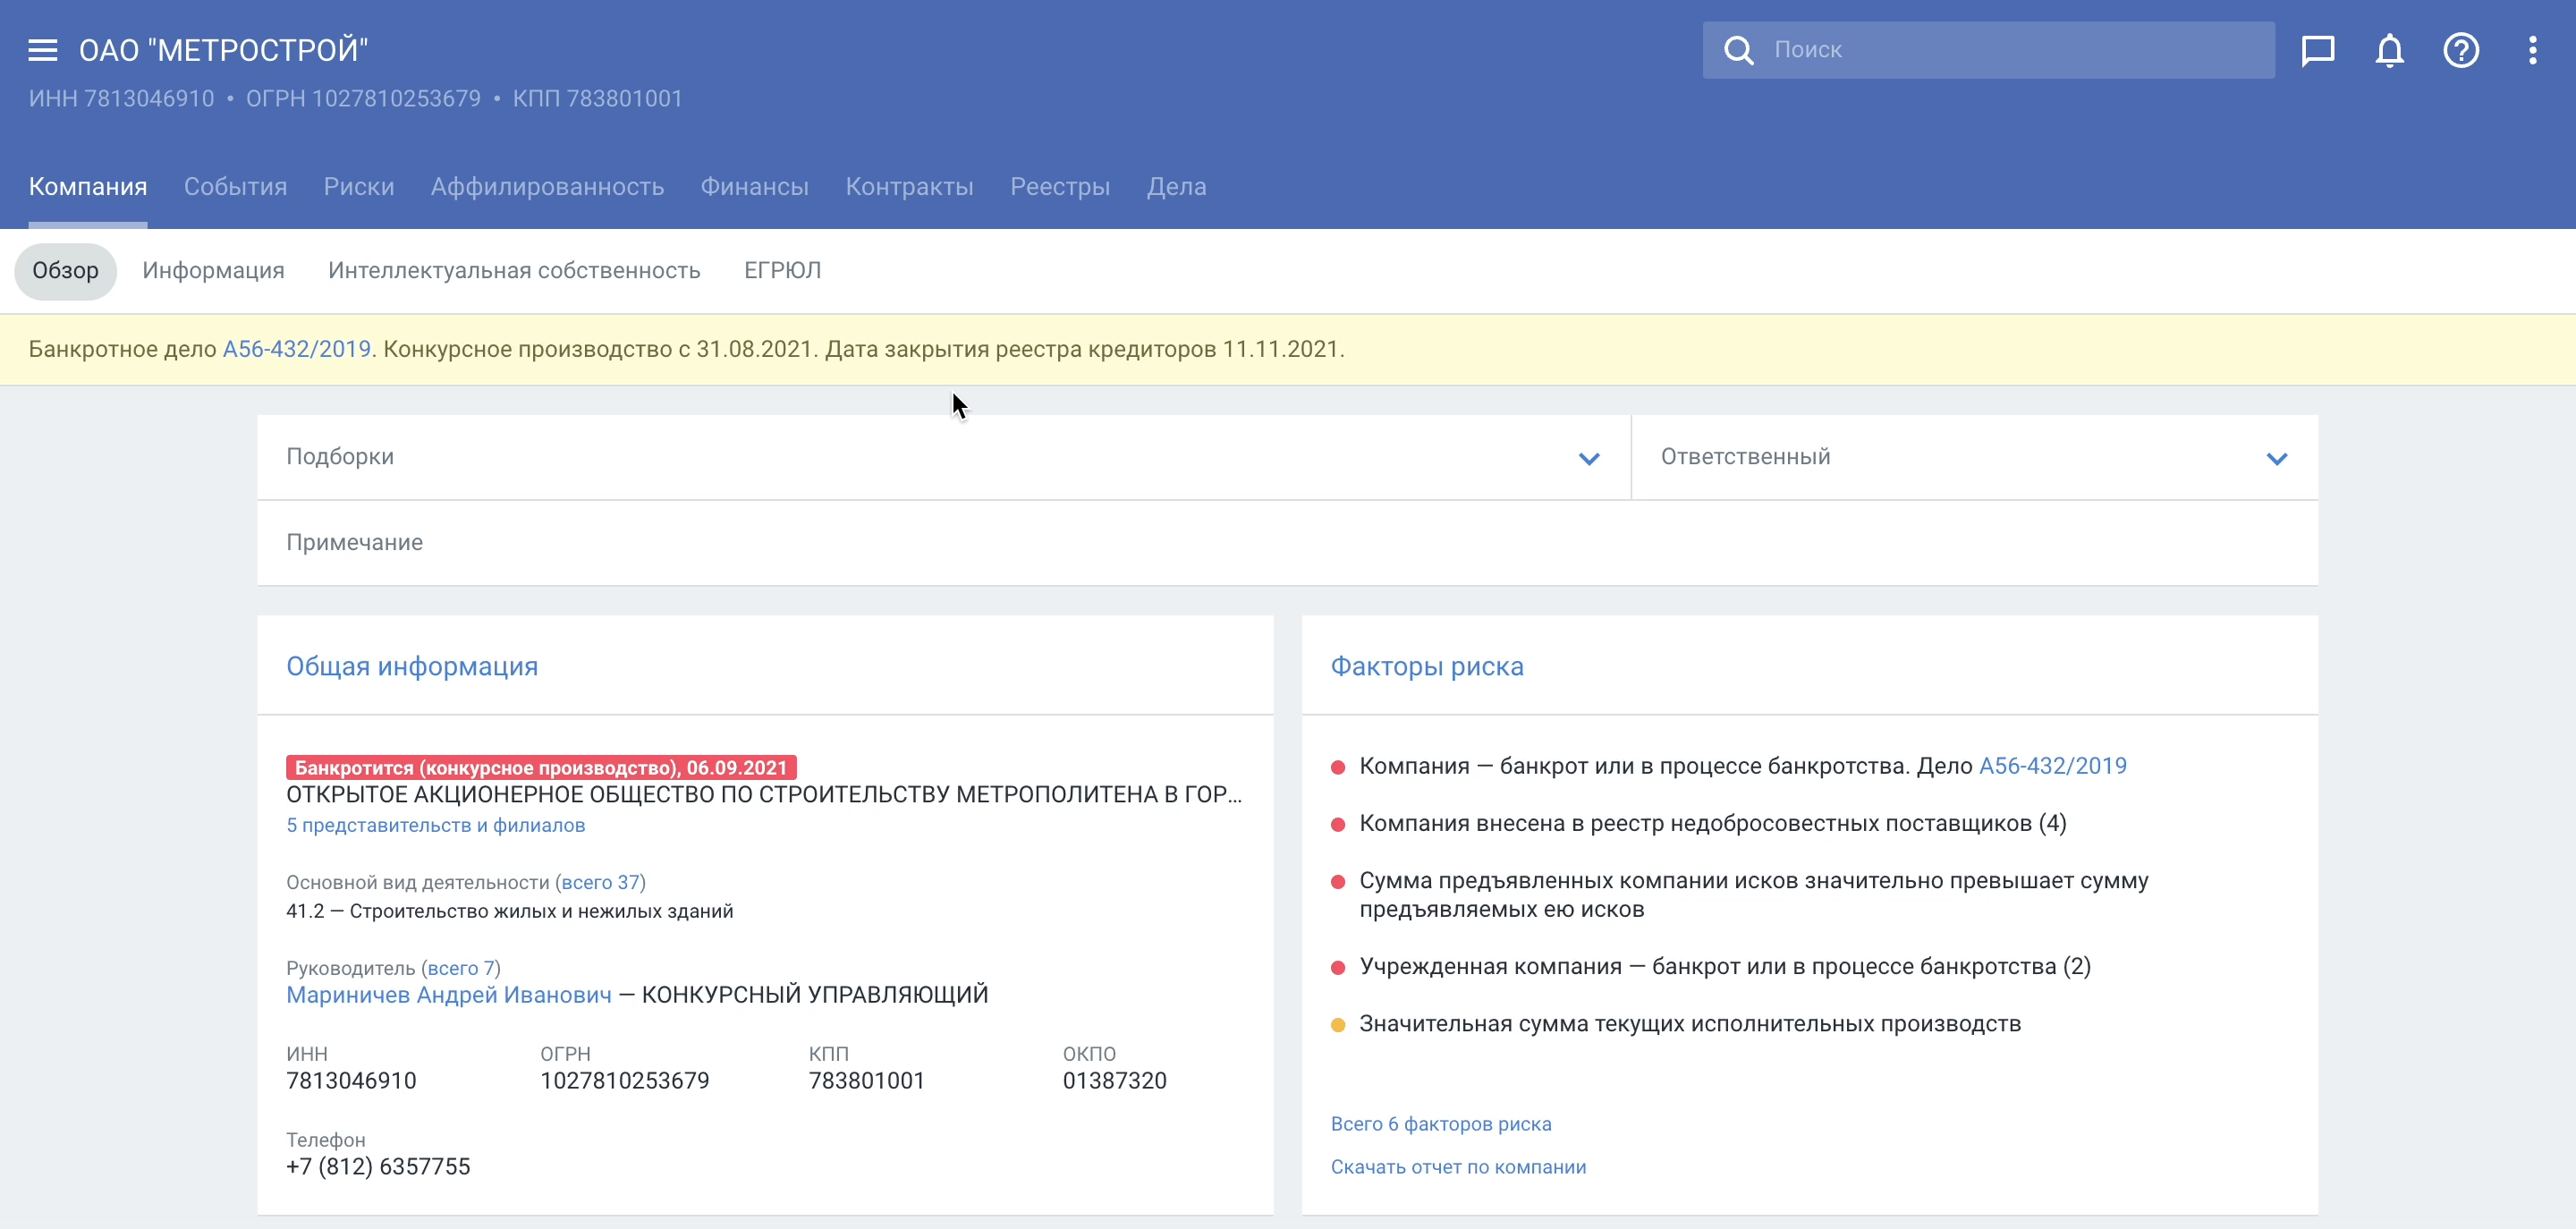
Task: Click risk factor Учрежденная компания — банкрот
Action: 1725,967
